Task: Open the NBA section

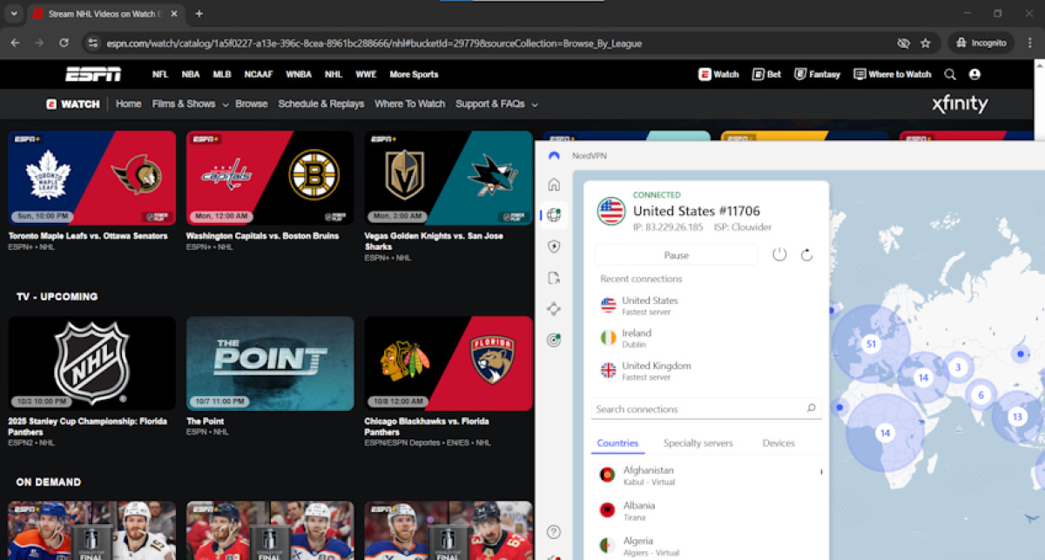Action: [191, 74]
